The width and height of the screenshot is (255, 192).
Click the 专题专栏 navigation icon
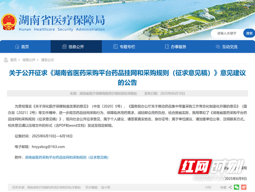(116, 46)
